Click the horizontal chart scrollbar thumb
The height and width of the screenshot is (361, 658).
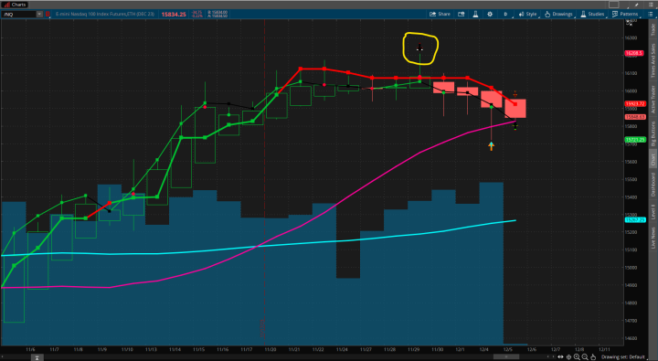(x=506, y=356)
